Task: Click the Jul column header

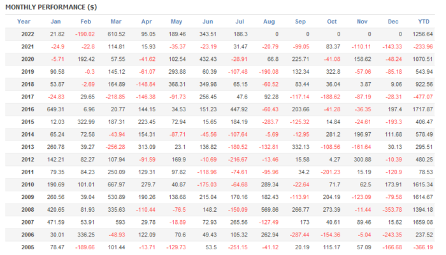Action: [x=240, y=22]
